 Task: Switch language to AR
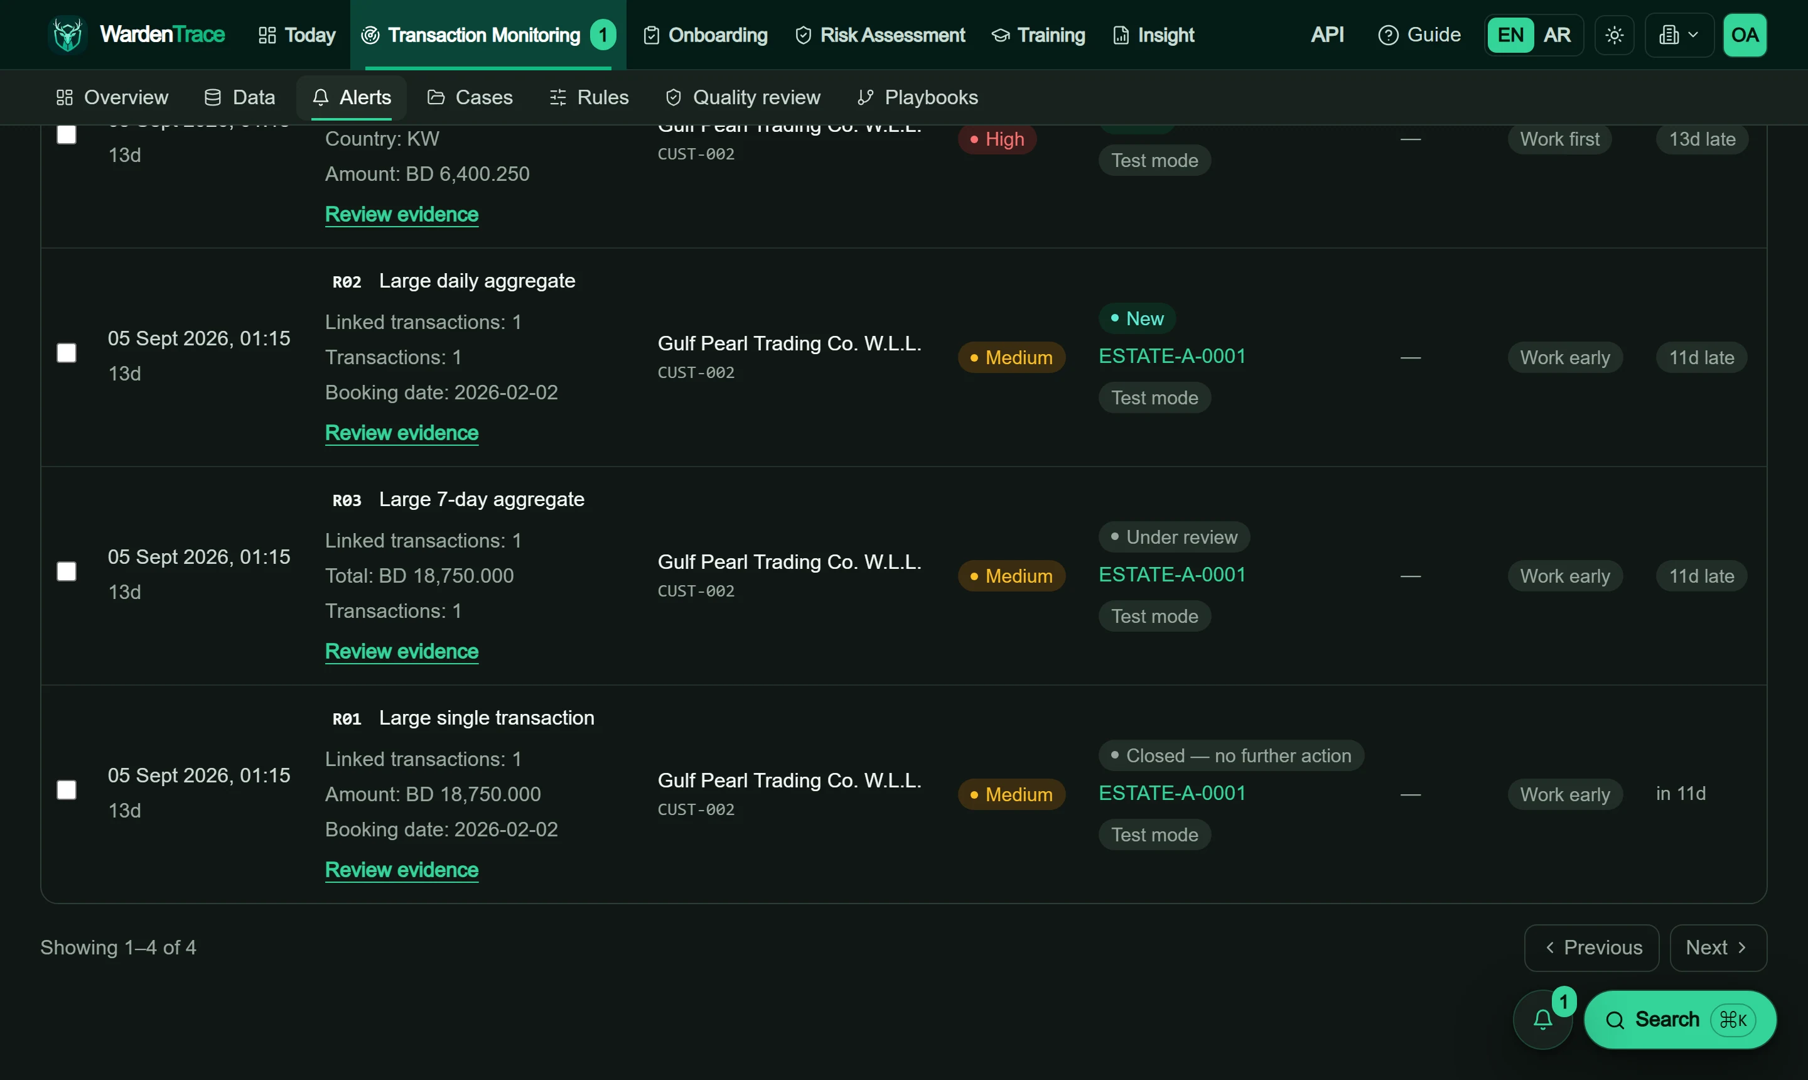pyautogui.click(x=1557, y=35)
